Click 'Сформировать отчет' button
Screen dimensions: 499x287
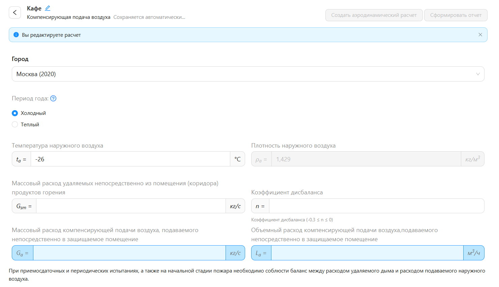(456, 15)
